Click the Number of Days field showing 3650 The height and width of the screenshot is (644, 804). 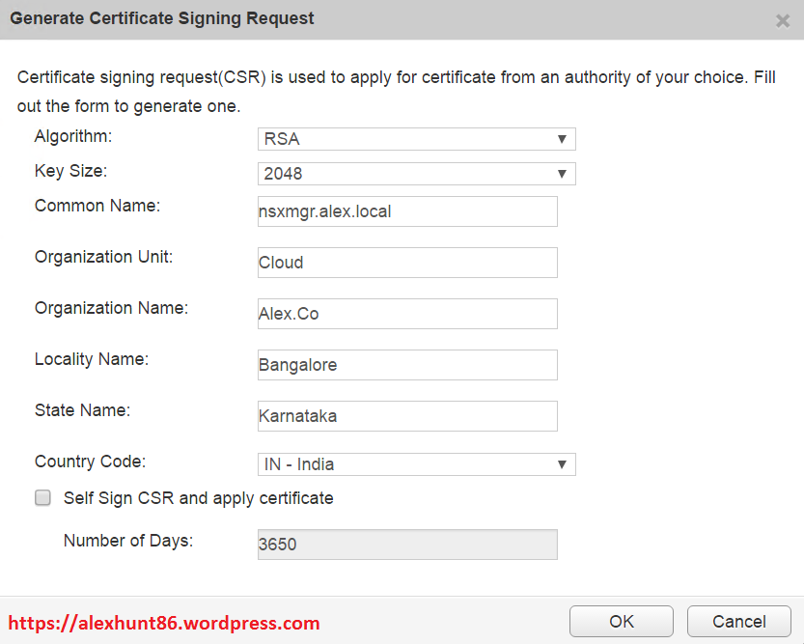(407, 545)
